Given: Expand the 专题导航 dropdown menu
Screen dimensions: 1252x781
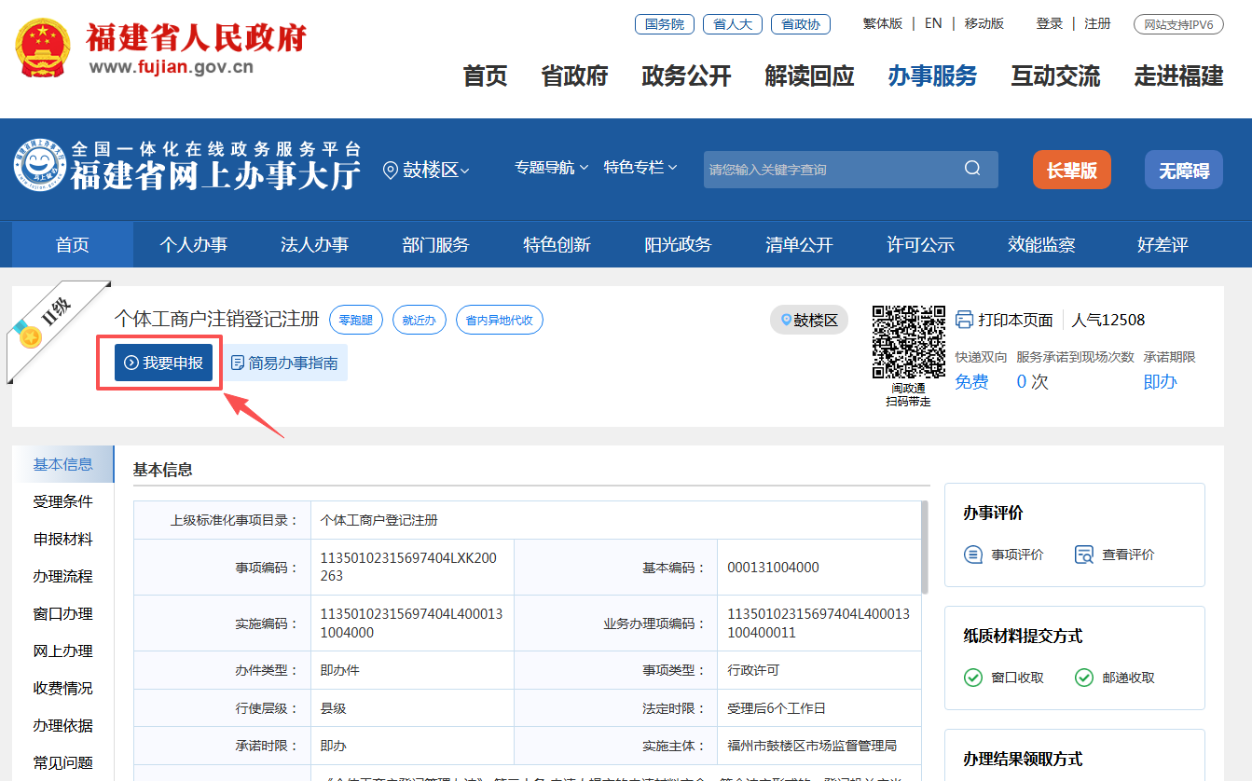Looking at the screenshot, I should 551,168.
